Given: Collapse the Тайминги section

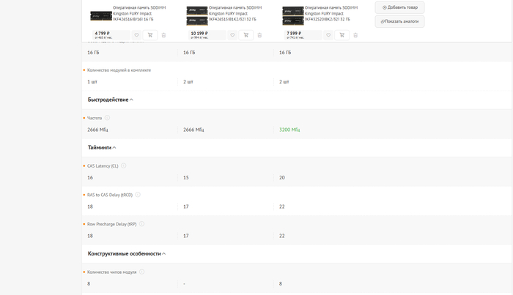Looking at the screenshot, I should click(102, 148).
